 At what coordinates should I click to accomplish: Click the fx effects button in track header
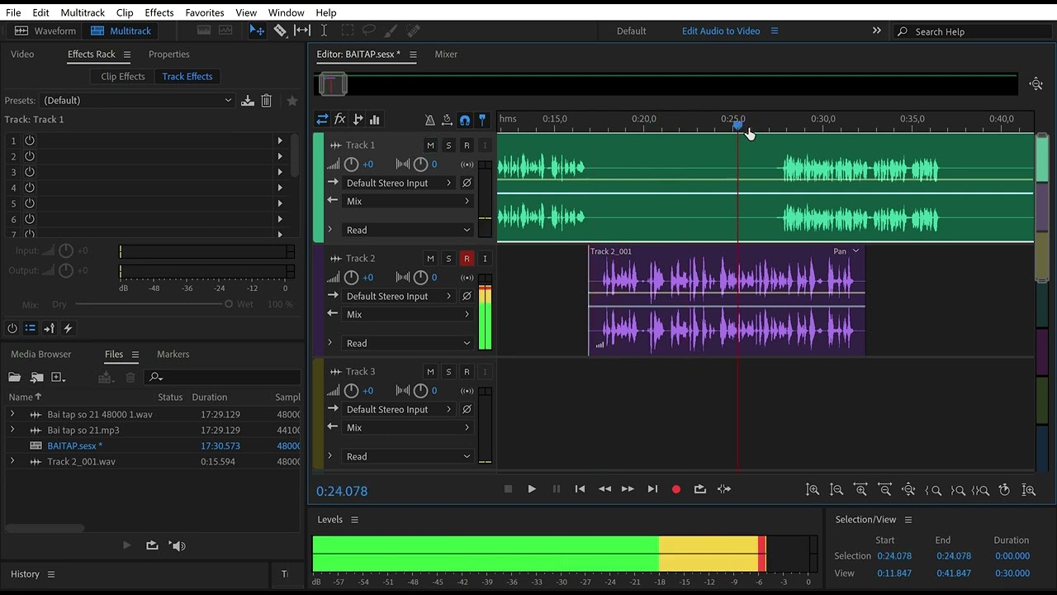[x=339, y=120]
